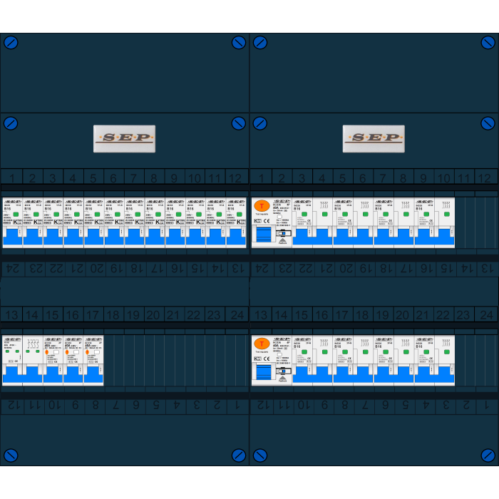Viewport: 499px width, 499px height.
Task: Select slot label 12 on upper right rail
Action: pos(484,178)
